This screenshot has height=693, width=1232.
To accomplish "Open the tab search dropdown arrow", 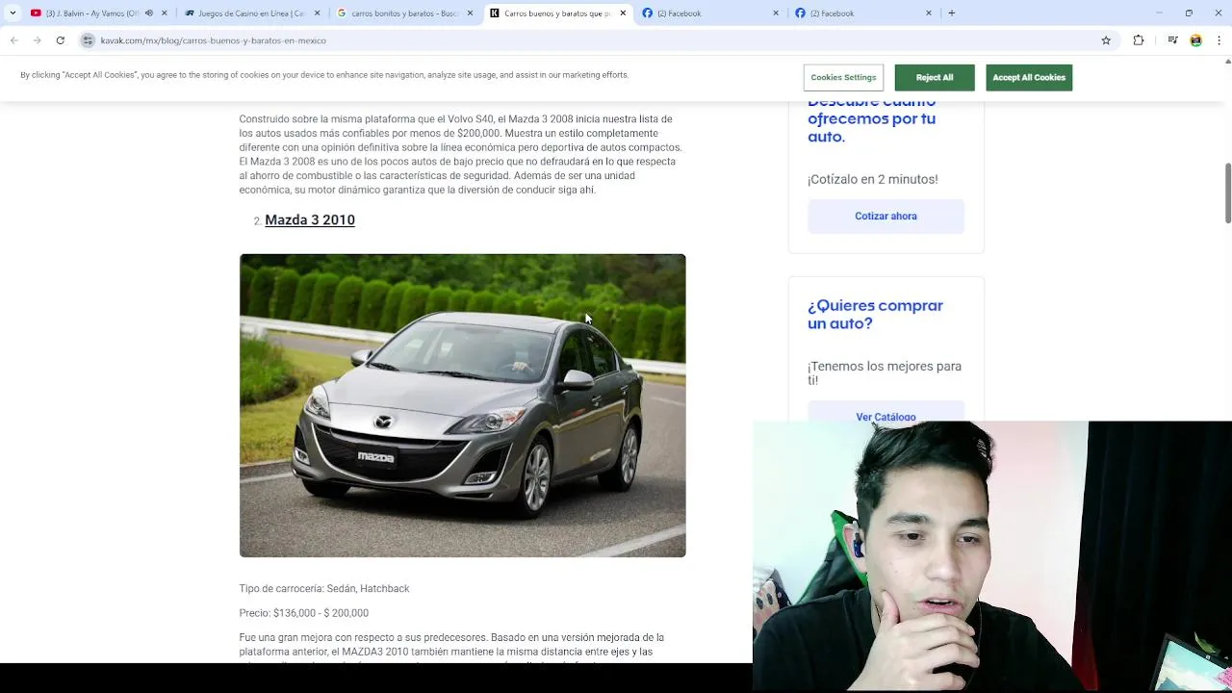I will (12, 13).
